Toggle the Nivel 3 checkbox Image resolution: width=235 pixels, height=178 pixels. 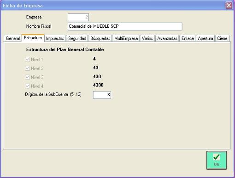[27, 77]
